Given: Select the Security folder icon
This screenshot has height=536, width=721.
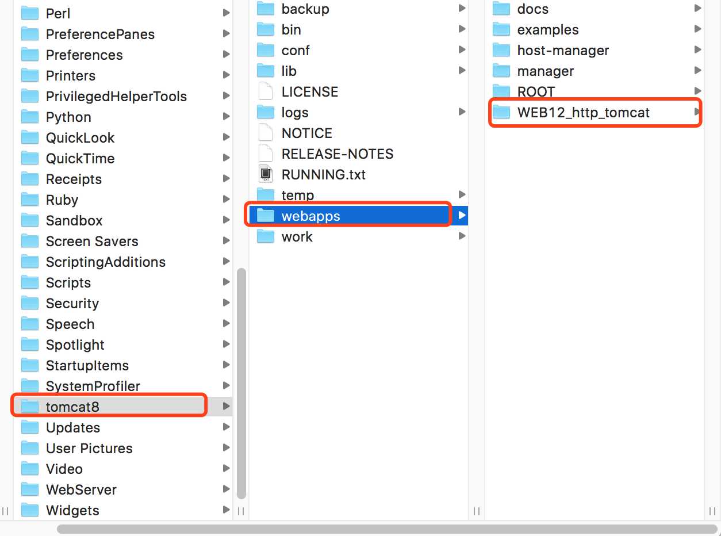Looking at the screenshot, I should [x=30, y=303].
